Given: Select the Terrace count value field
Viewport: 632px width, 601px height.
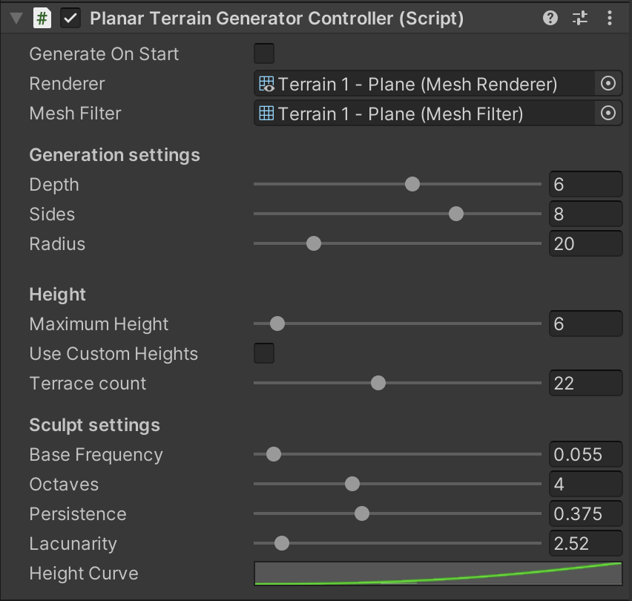Looking at the screenshot, I should click(x=585, y=383).
